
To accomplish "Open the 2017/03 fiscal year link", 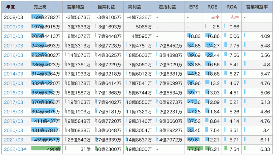I will 14,102.
